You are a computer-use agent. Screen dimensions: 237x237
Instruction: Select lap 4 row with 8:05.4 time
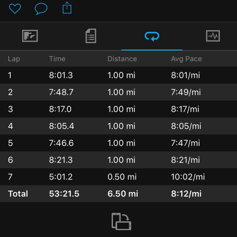click(x=118, y=126)
